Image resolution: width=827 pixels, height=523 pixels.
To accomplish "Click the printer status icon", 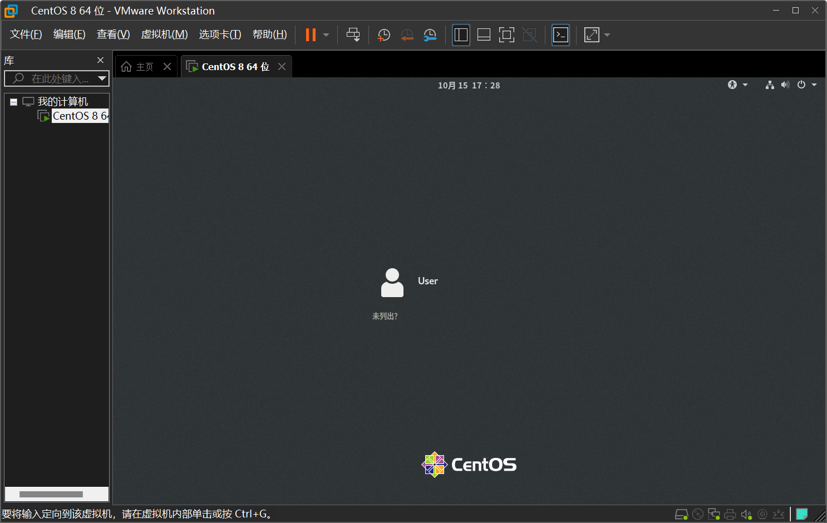I will click(x=730, y=515).
